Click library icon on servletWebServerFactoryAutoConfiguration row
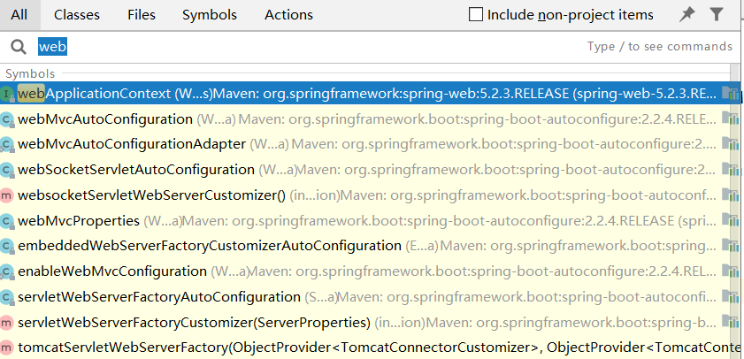This screenshot has width=744, height=359. click(730, 296)
